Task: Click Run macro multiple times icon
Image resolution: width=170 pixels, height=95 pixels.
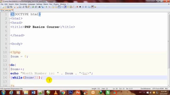Action: coord(86,7)
